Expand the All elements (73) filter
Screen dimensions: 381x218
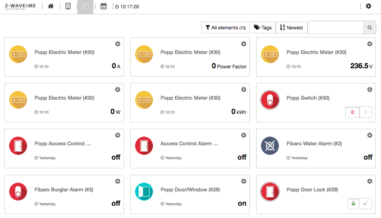click(x=226, y=28)
